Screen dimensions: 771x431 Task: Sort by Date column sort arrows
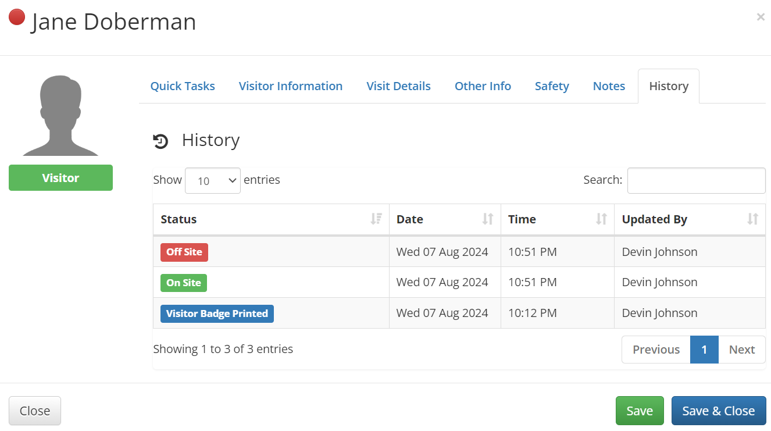click(487, 219)
